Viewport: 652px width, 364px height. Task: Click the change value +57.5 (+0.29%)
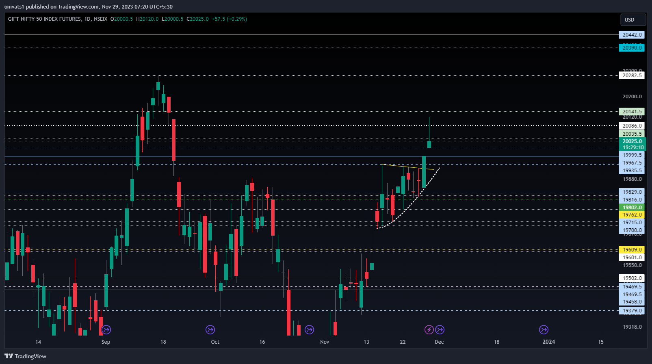click(x=230, y=19)
